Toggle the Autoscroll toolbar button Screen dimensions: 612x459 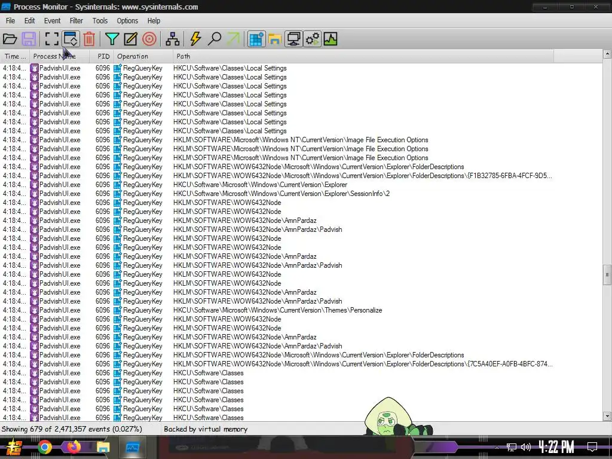[71, 39]
